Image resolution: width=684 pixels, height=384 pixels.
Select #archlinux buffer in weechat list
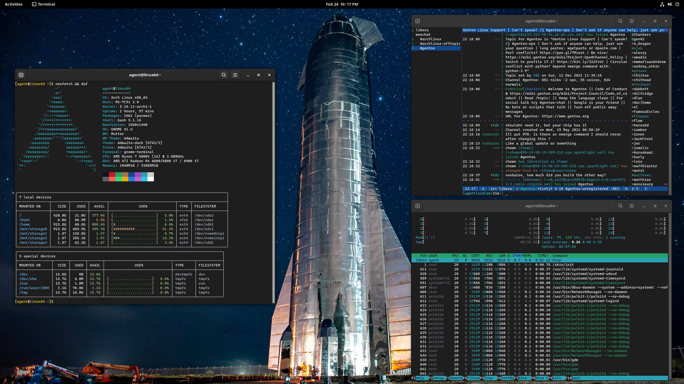tap(430, 39)
